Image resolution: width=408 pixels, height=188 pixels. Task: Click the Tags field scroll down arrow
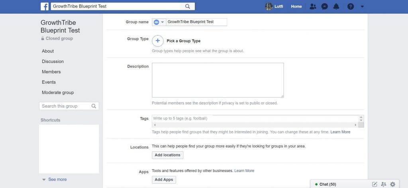[x=361, y=120]
